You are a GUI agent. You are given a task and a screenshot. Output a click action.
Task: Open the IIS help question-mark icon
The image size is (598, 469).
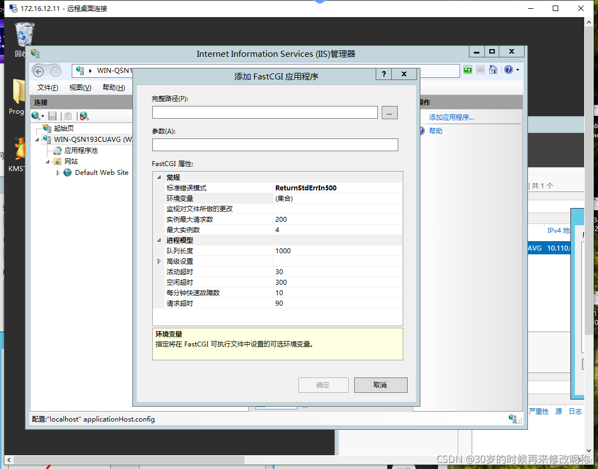(509, 70)
